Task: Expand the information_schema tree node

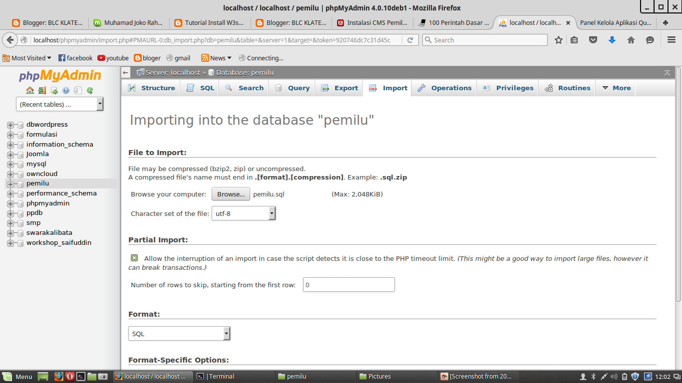Action: [x=10, y=145]
